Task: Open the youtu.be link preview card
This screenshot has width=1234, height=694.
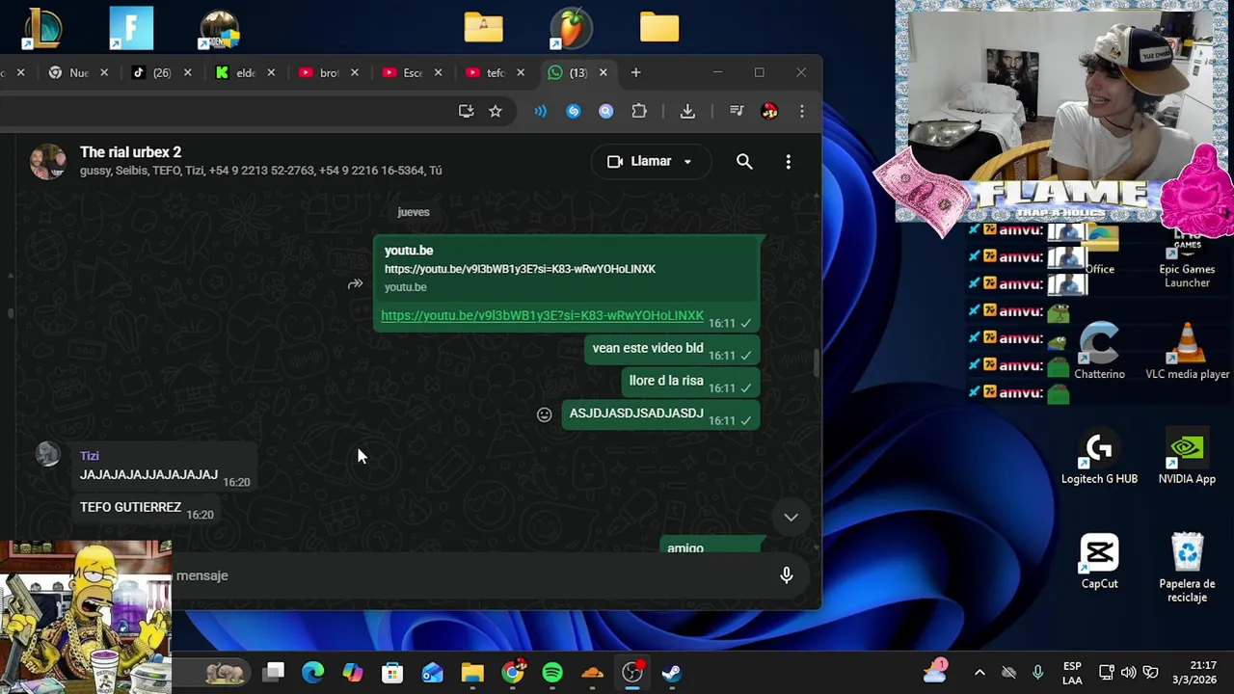Action: coord(566,269)
